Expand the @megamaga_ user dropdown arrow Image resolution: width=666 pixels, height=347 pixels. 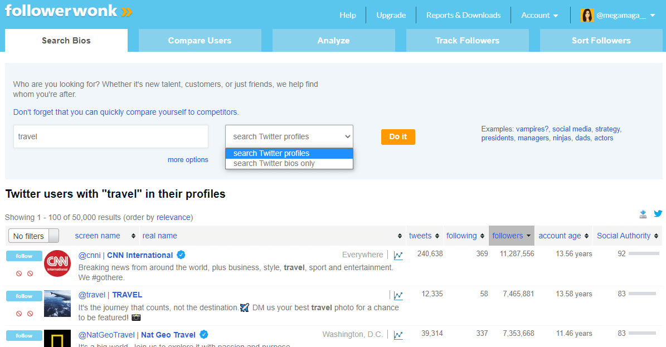pos(653,15)
